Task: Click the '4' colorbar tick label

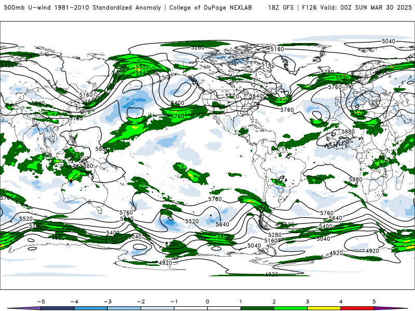Action: 341,302
